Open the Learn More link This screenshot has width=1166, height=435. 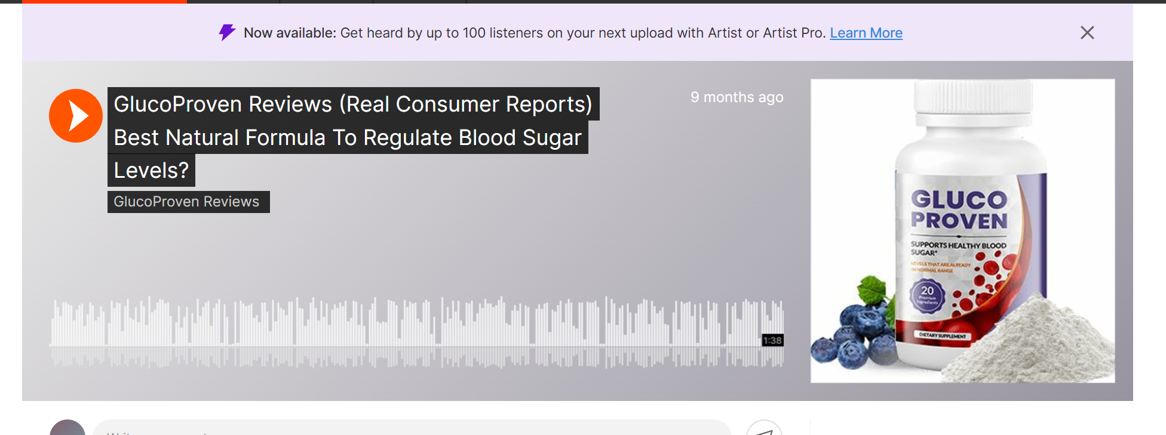tap(866, 33)
